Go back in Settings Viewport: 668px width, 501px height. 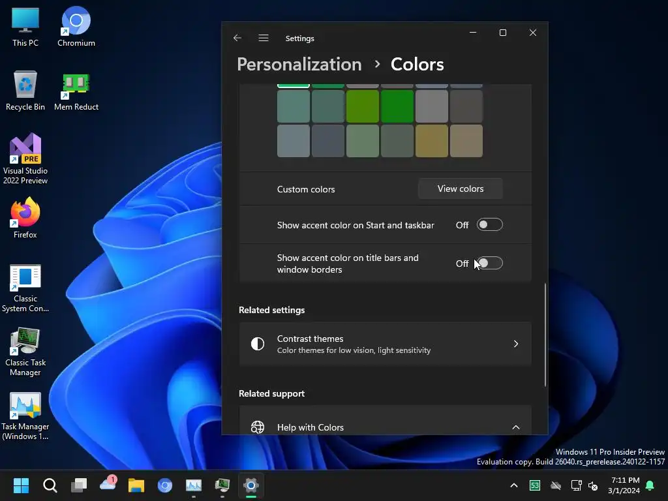pyautogui.click(x=237, y=38)
